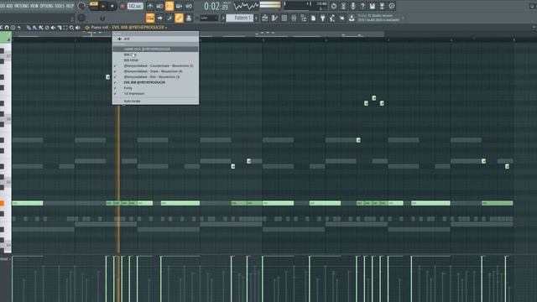This screenshot has height=302, width=537.
Task: Click the speech bubble news icon
Action: tap(392, 6)
